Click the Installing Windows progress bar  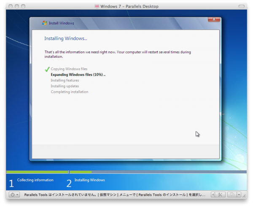(x=158, y=172)
